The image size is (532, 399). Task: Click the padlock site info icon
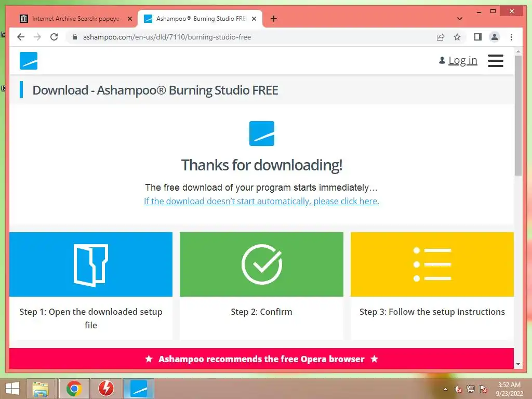coord(75,37)
